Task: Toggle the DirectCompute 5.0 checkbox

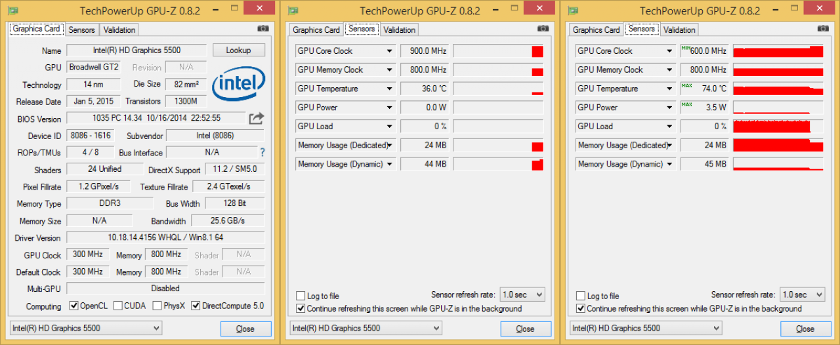Action: 196,306
